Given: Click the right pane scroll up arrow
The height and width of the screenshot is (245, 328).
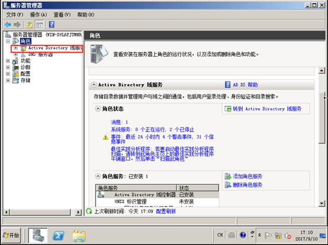Looking at the screenshot, I should 321,70.
